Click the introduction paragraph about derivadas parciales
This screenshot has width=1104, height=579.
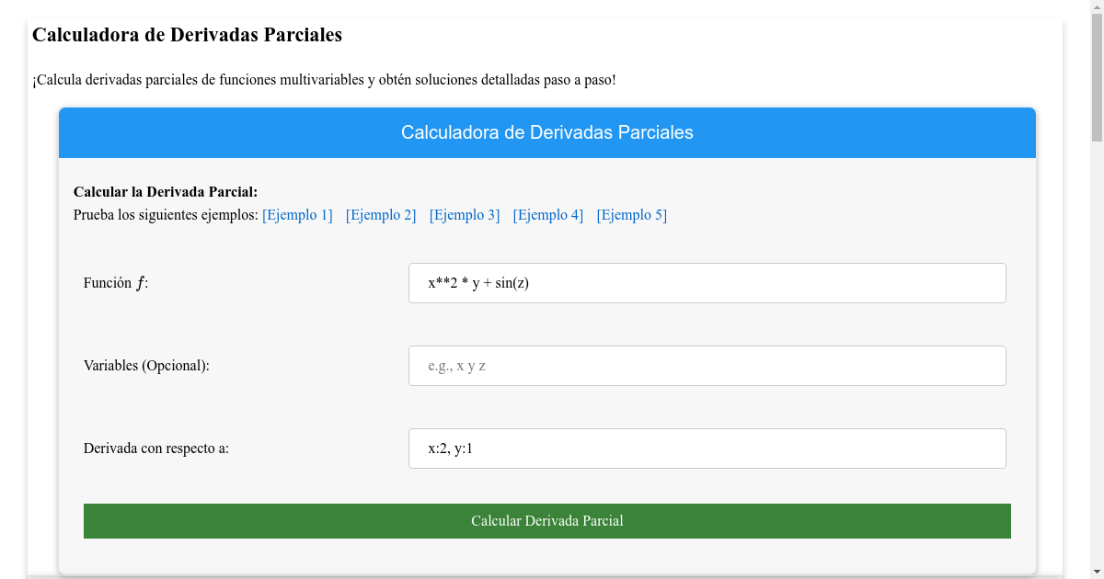322,79
